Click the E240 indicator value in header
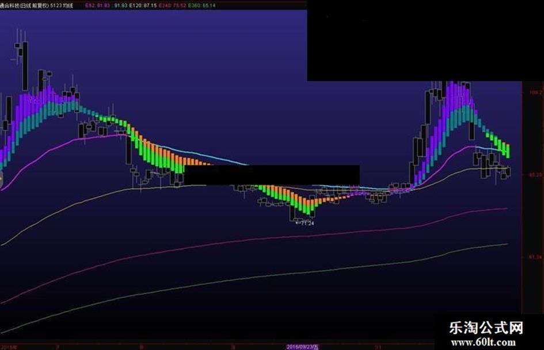The width and height of the screenshot is (544, 350). pyautogui.click(x=173, y=6)
